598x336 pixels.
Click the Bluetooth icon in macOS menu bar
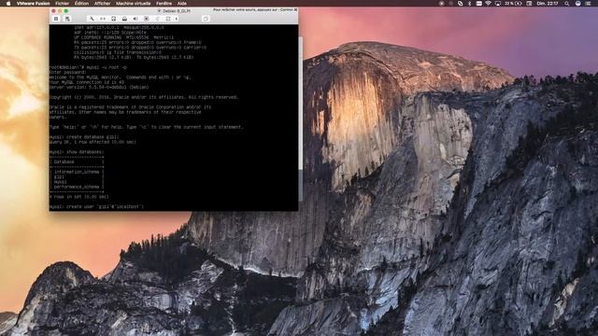(x=469, y=4)
